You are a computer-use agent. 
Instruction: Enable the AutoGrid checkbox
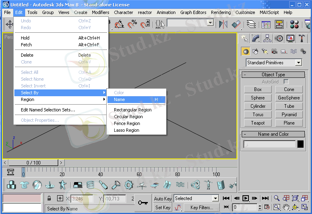coord(286,82)
